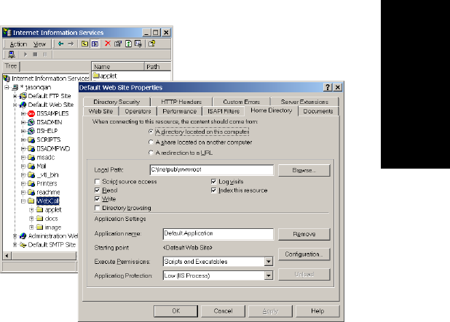The image size is (450, 322).
Task: Open the Application Protection dropdown
Action: pos(269,275)
